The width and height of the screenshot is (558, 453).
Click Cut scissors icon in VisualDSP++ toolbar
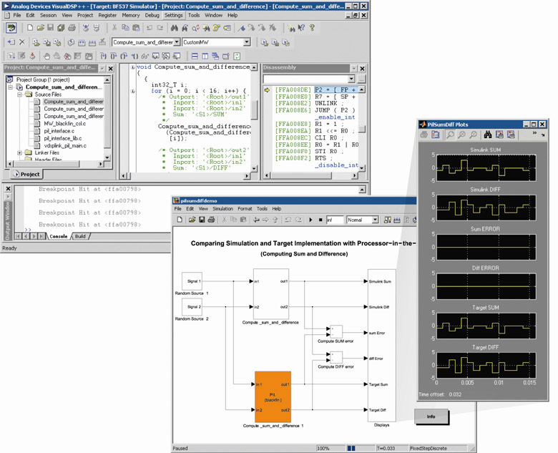pyautogui.click(x=114, y=27)
